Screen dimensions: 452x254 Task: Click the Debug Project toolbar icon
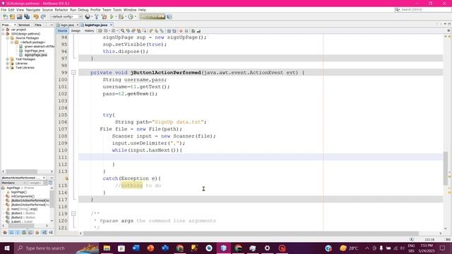[x=121, y=17]
